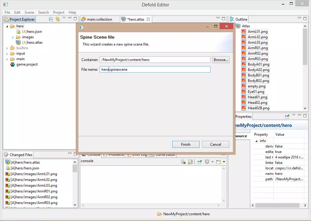Expand the builtins folder node
This screenshot has width=311, height=221.
[x=7, y=48]
